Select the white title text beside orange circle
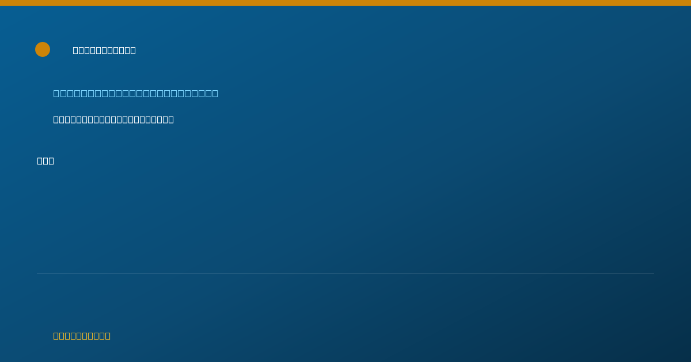The width and height of the screenshot is (691, 362). pos(104,50)
